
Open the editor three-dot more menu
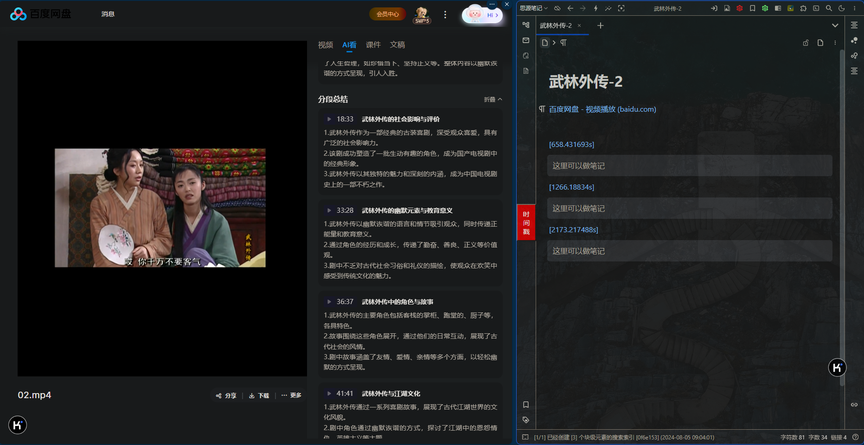click(x=835, y=43)
